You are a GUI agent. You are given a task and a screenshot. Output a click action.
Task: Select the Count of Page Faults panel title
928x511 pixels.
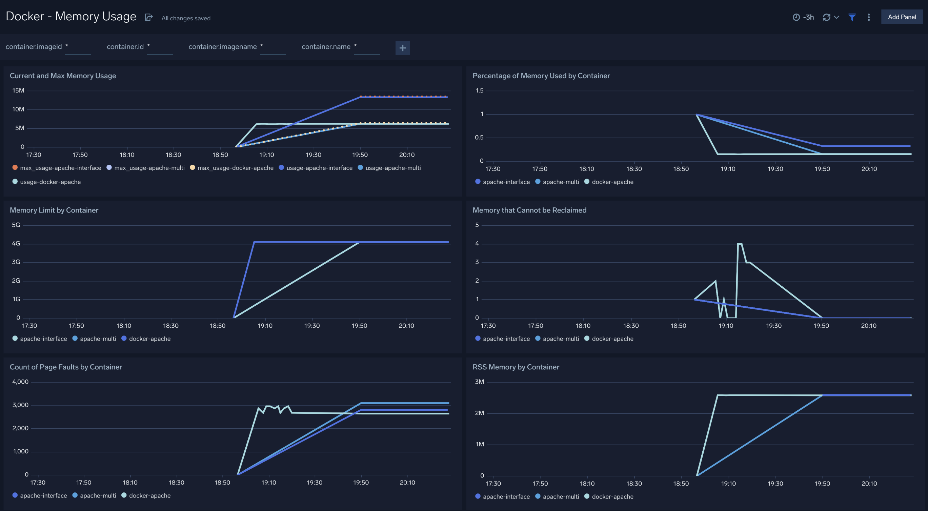pos(66,367)
